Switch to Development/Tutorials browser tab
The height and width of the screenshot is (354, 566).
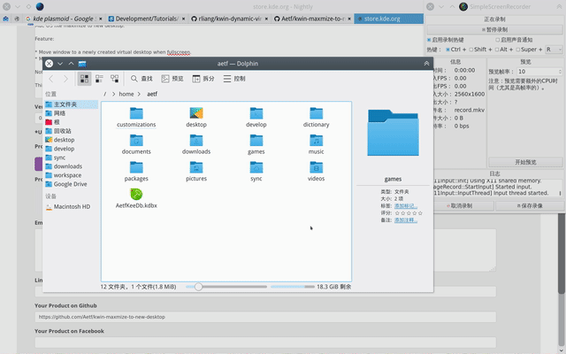click(147, 19)
